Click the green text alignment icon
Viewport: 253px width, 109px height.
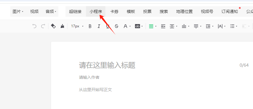151,26
